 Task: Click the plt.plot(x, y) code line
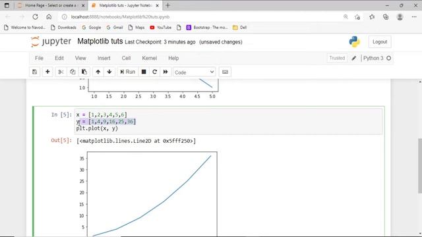(97, 128)
